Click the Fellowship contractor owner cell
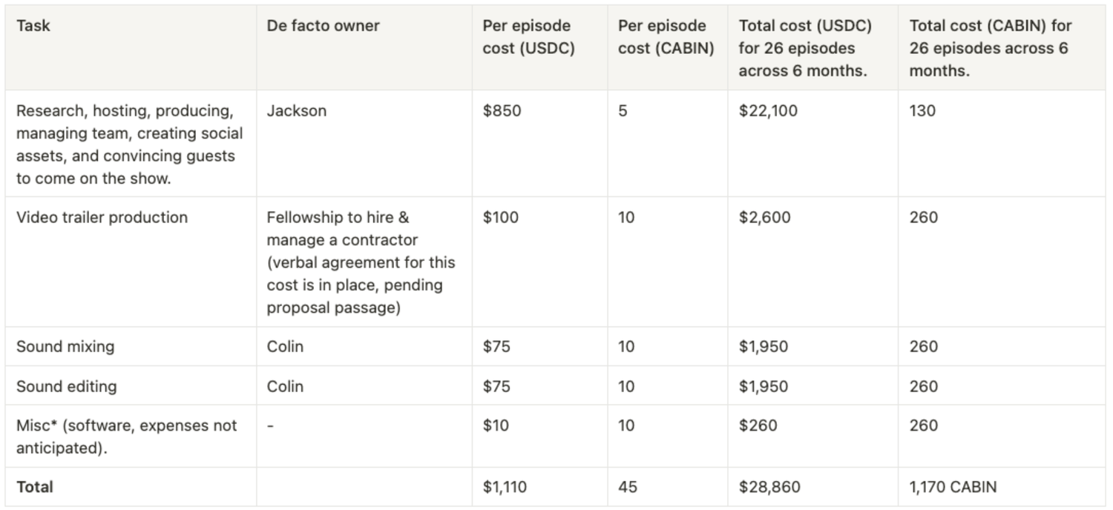Screen dimensions: 1113x510 [x=361, y=262]
